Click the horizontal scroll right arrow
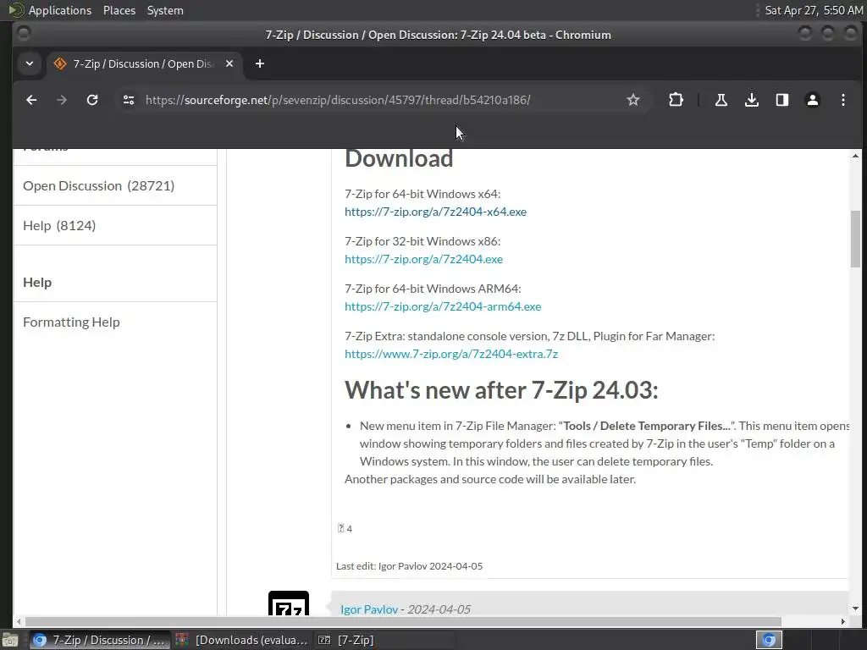The width and height of the screenshot is (867, 650). pyautogui.click(x=843, y=622)
